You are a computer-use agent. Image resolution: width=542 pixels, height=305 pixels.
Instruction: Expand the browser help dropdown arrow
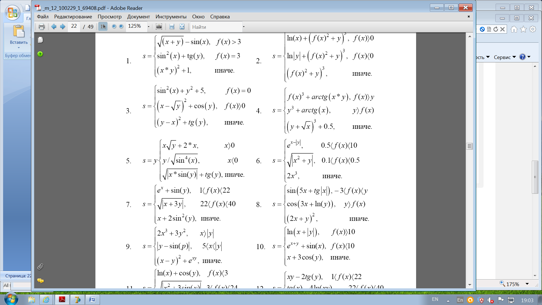pos(529,57)
